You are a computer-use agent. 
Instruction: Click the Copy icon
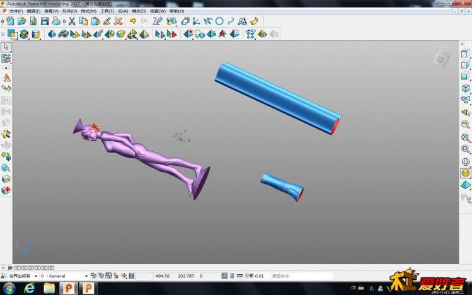83,21
